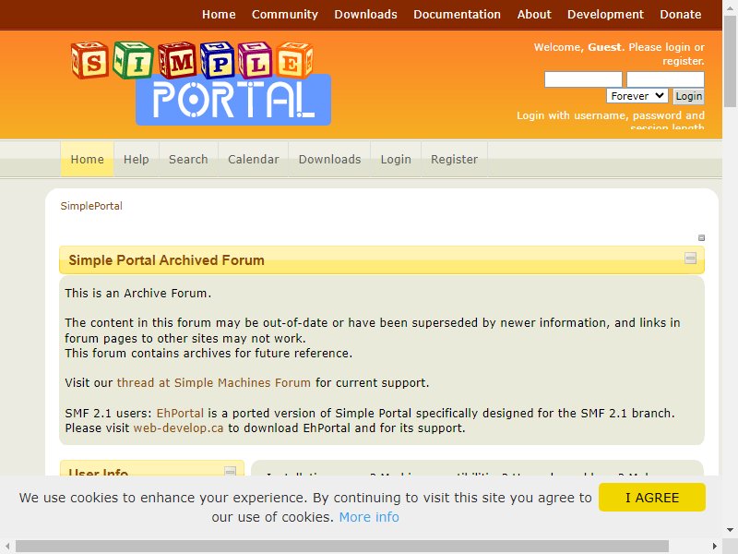Open the session length Forever dropdown
Image resolution: width=738 pixels, height=554 pixels.
click(637, 96)
